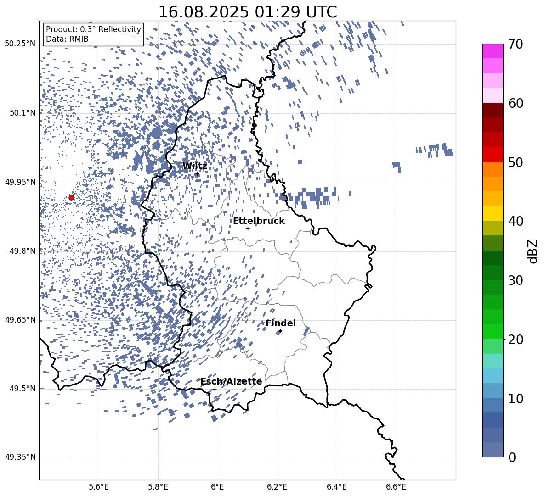Click the colorbar tick label 20
Viewport: 544px width, 496px height.
(516, 339)
